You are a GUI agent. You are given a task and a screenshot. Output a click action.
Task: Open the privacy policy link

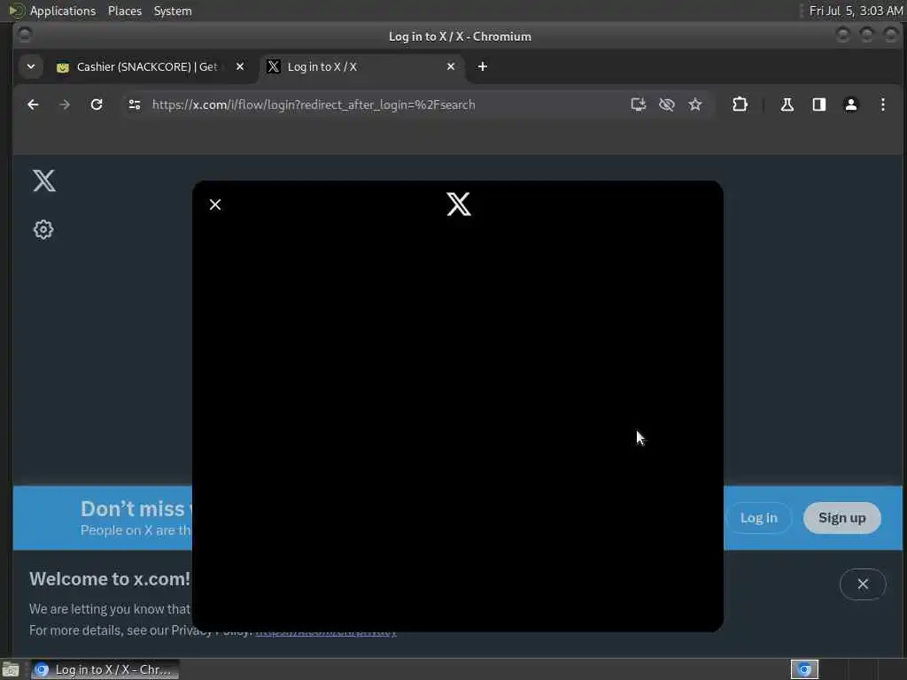tap(326, 630)
